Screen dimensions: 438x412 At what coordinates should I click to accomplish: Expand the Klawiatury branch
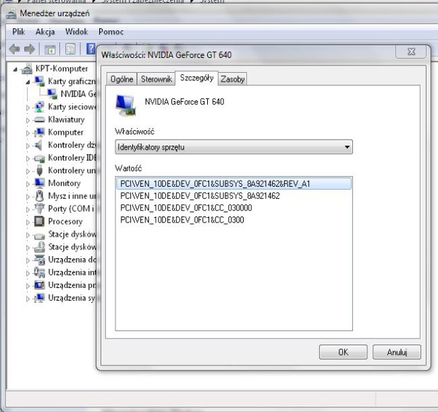28,120
